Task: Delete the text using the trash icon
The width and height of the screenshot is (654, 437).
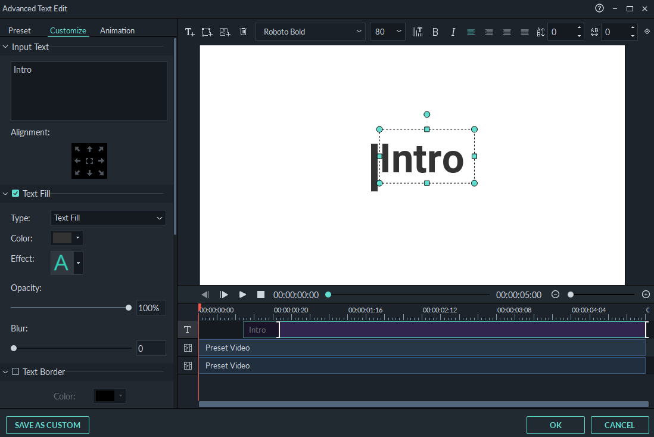Action: click(243, 32)
